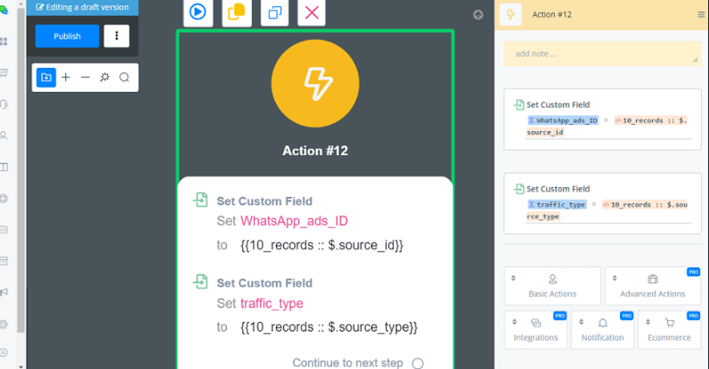The image size is (709, 369).
Task: Open the search magnifier in flow toolbar
Action: tap(124, 78)
